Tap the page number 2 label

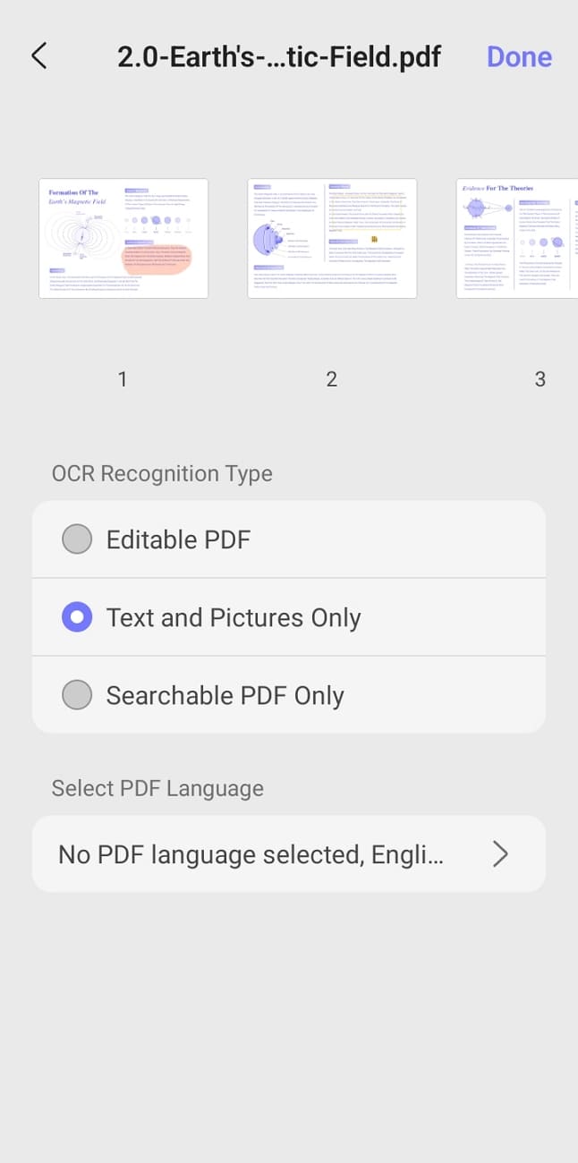pos(331,378)
